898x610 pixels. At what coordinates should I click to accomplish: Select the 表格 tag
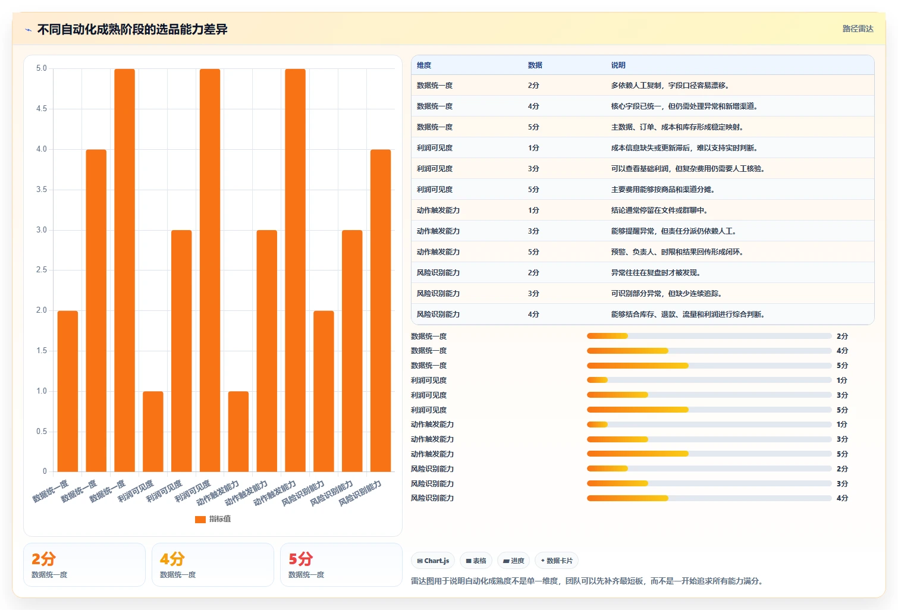(476, 561)
